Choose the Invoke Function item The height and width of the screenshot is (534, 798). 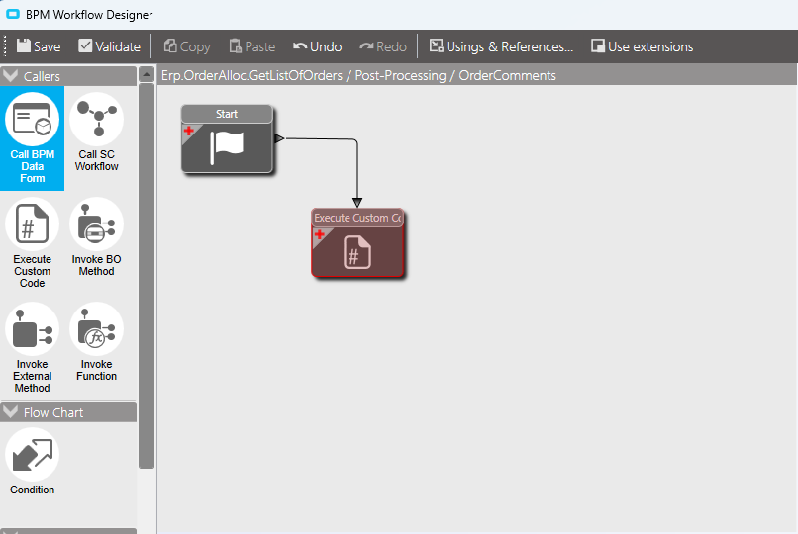[97, 342]
